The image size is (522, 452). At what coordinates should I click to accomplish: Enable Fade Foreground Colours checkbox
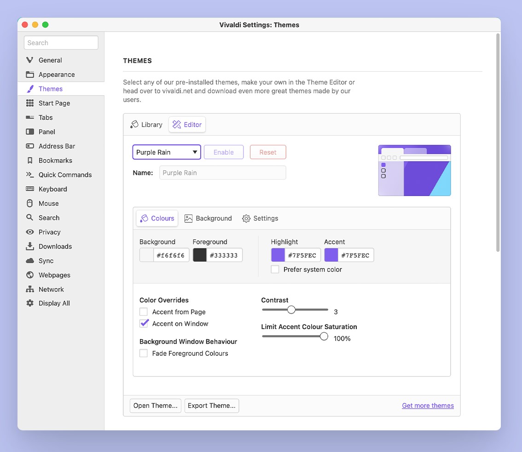pos(144,353)
